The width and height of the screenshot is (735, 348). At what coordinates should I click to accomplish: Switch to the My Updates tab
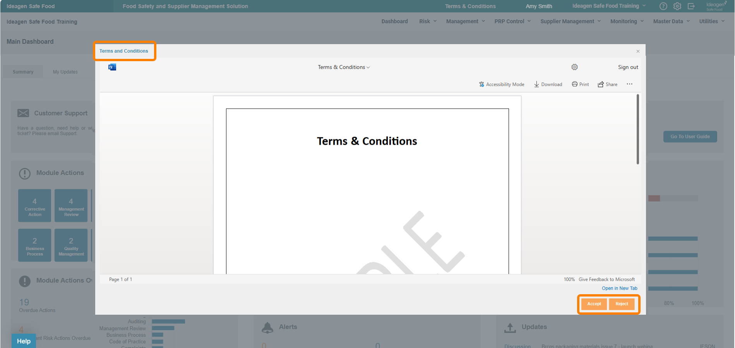point(65,72)
